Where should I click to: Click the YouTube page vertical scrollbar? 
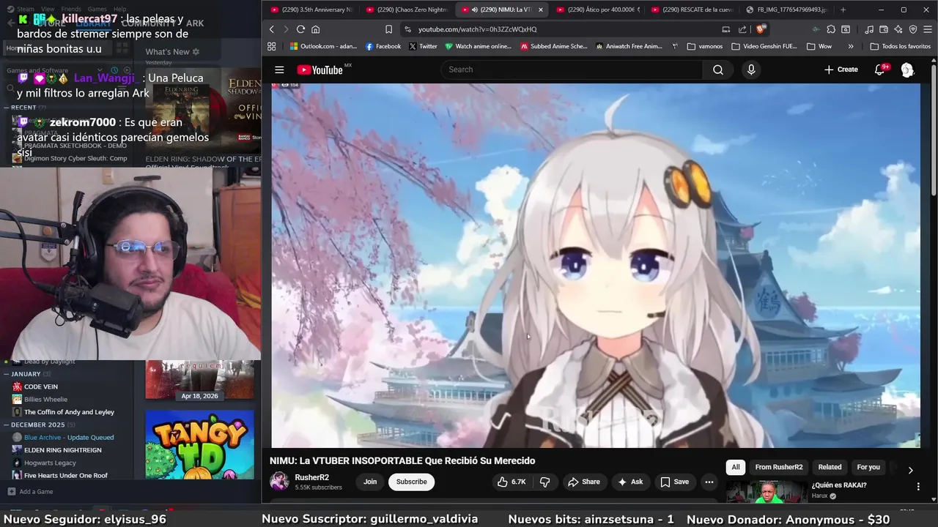click(x=934, y=132)
